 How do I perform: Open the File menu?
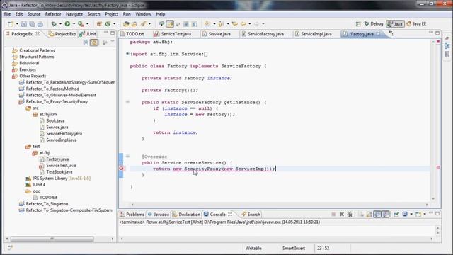click(x=8, y=14)
